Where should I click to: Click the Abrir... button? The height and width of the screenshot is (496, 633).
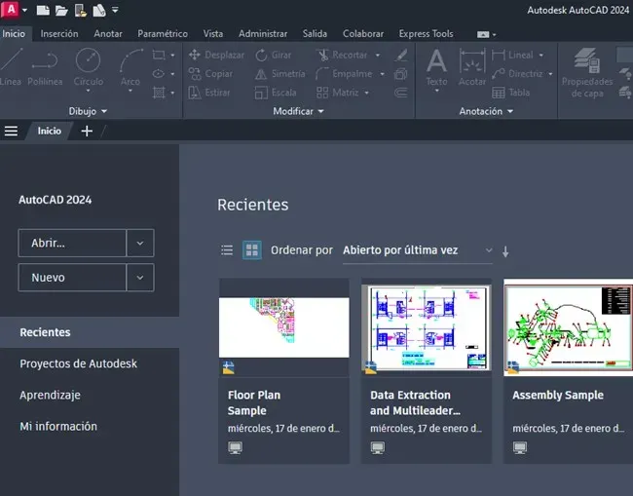point(72,244)
